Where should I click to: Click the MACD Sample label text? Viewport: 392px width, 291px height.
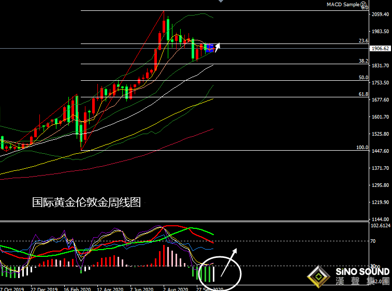coord(341,4)
